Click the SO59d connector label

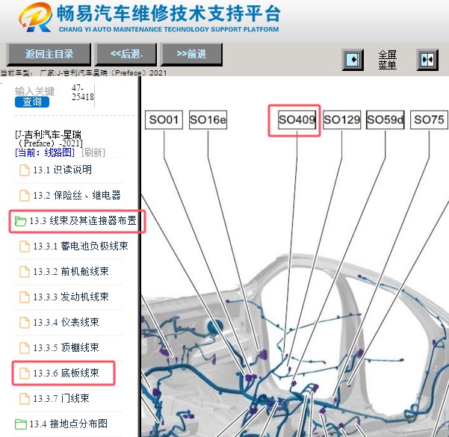coord(385,120)
